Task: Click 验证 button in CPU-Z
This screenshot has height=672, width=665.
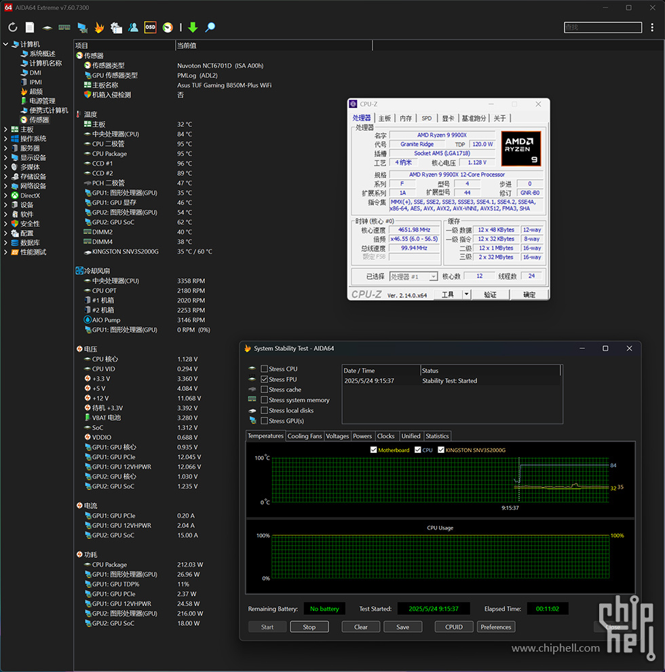Action: click(490, 295)
